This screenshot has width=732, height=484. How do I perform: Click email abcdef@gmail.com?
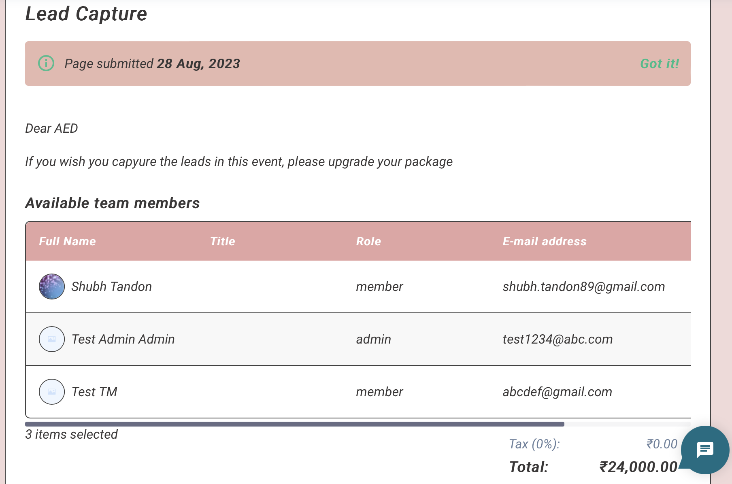tap(557, 392)
